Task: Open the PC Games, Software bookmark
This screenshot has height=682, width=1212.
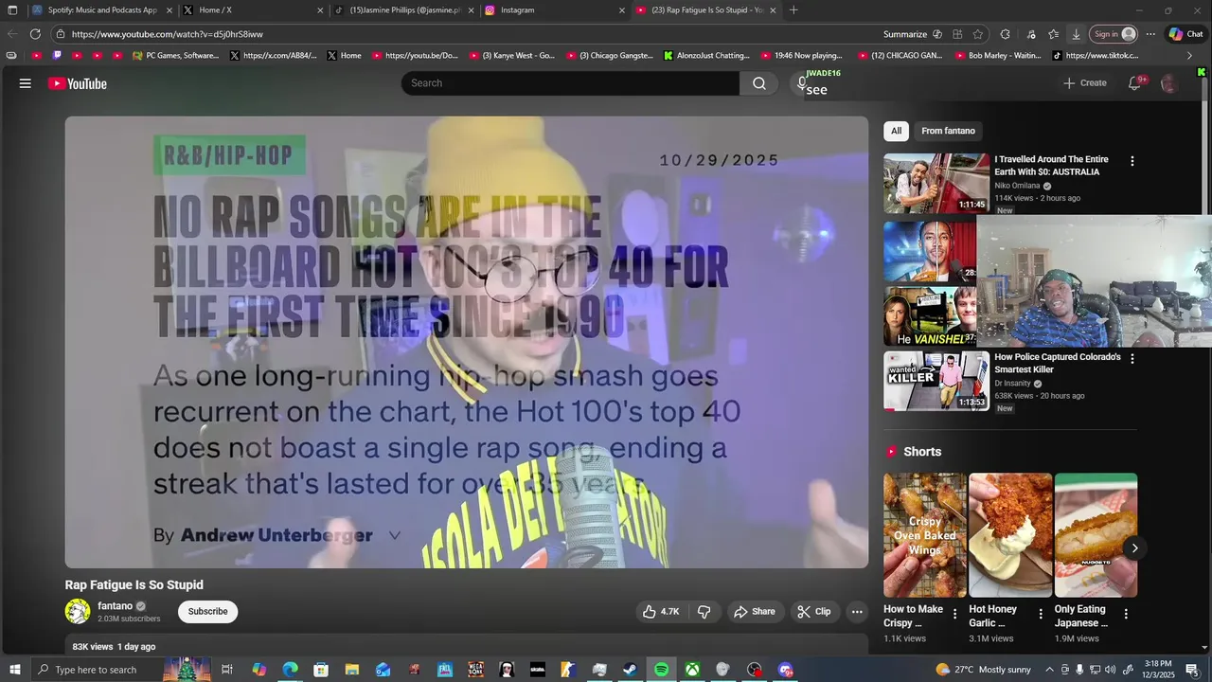Action: pyautogui.click(x=176, y=56)
